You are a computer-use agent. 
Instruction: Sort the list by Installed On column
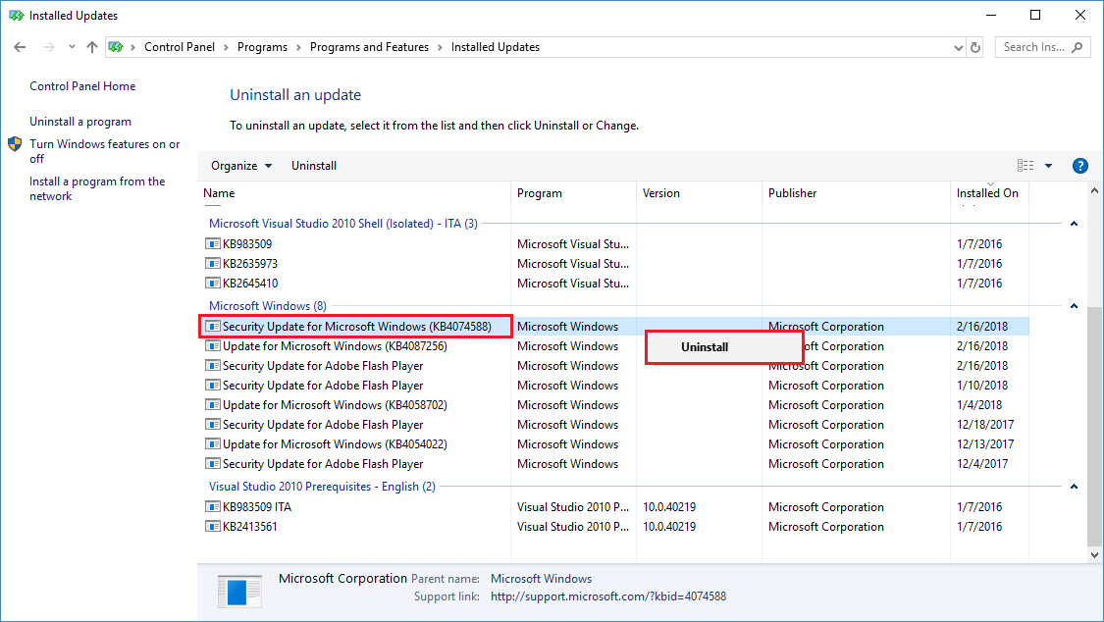pos(987,193)
